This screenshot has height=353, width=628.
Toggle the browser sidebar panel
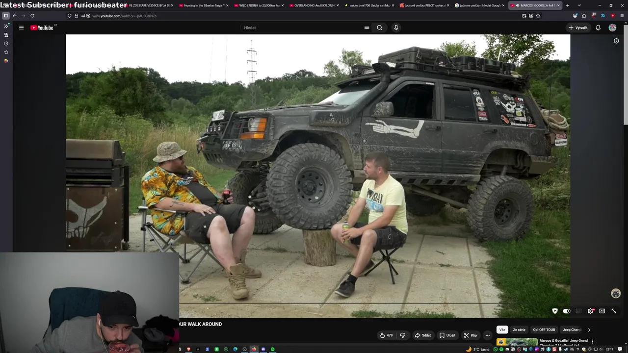6,16
